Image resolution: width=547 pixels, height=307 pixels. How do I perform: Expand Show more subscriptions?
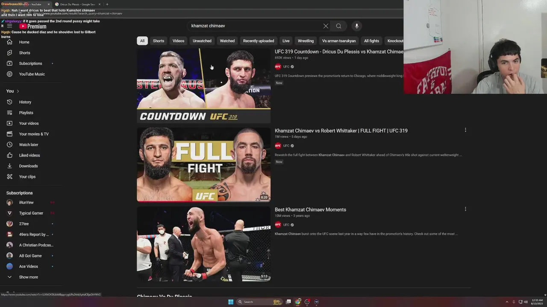point(31,277)
